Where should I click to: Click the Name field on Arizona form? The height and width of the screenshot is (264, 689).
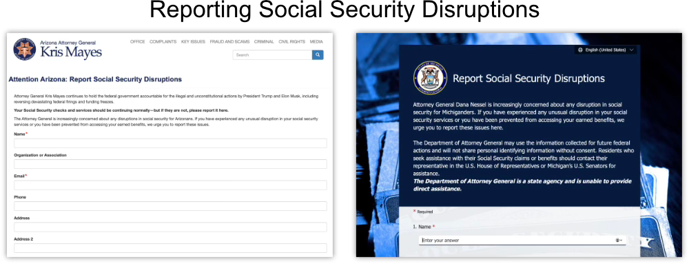[170, 143]
